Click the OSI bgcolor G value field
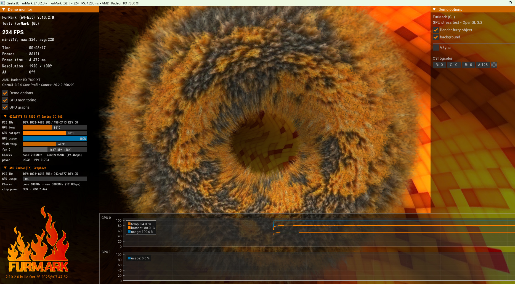Viewport: 515px width, 284px height. pos(454,65)
